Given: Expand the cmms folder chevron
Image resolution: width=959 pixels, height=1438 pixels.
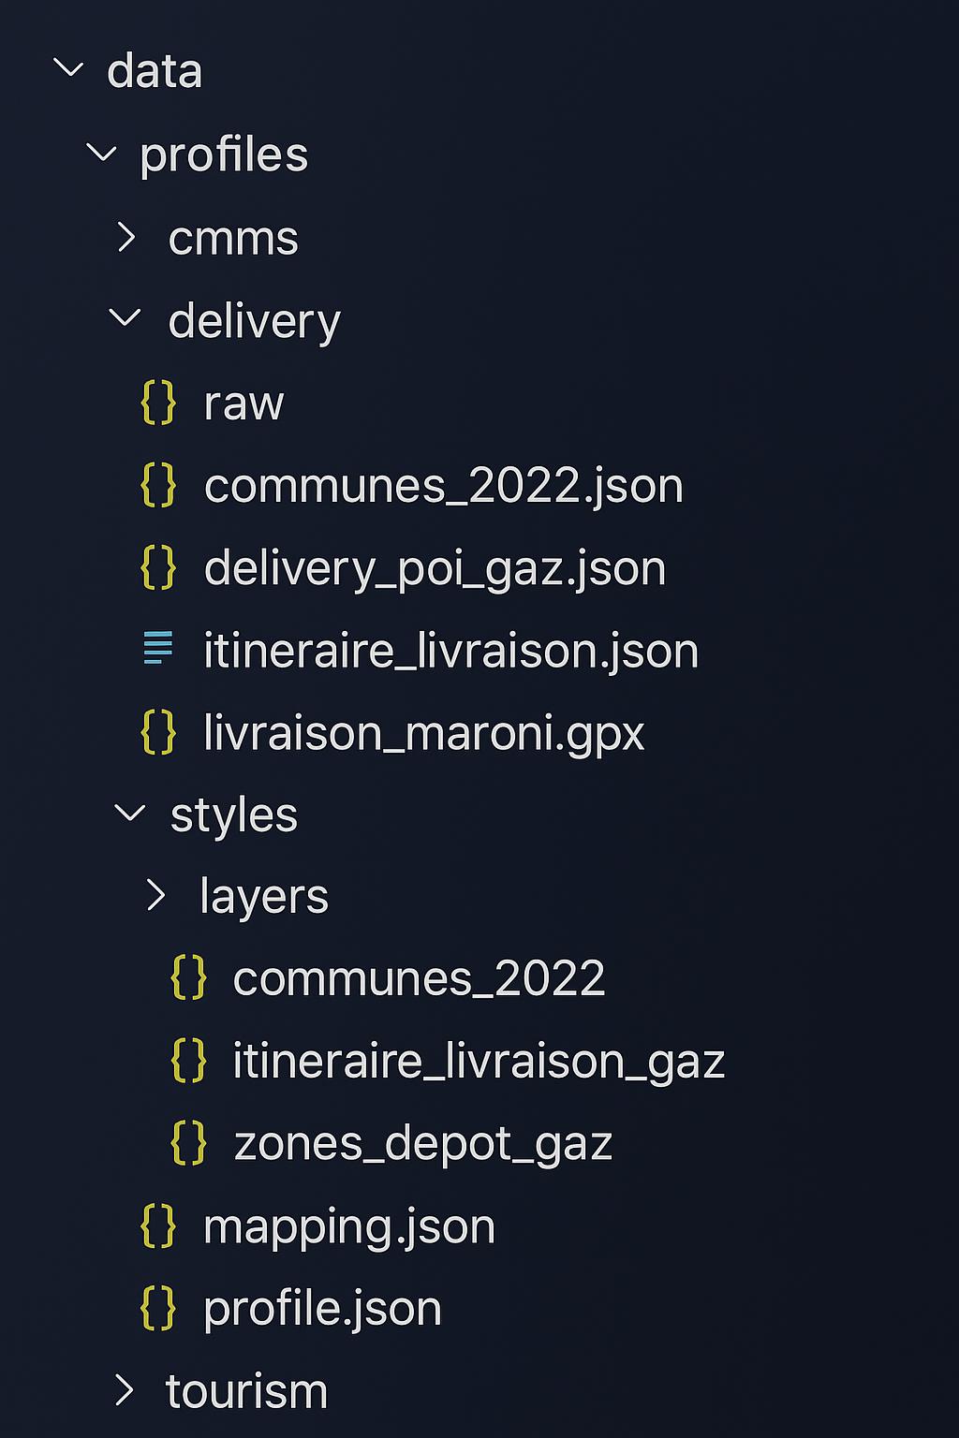Looking at the screenshot, I should click(x=127, y=238).
